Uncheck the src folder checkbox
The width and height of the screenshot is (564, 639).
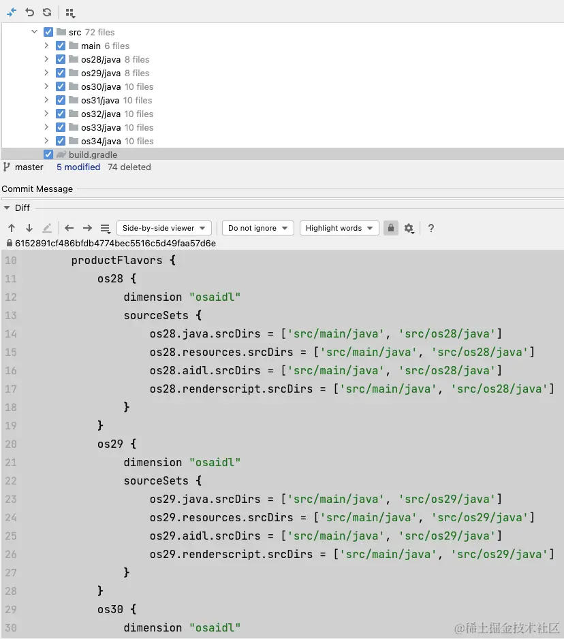(x=48, y=32)
